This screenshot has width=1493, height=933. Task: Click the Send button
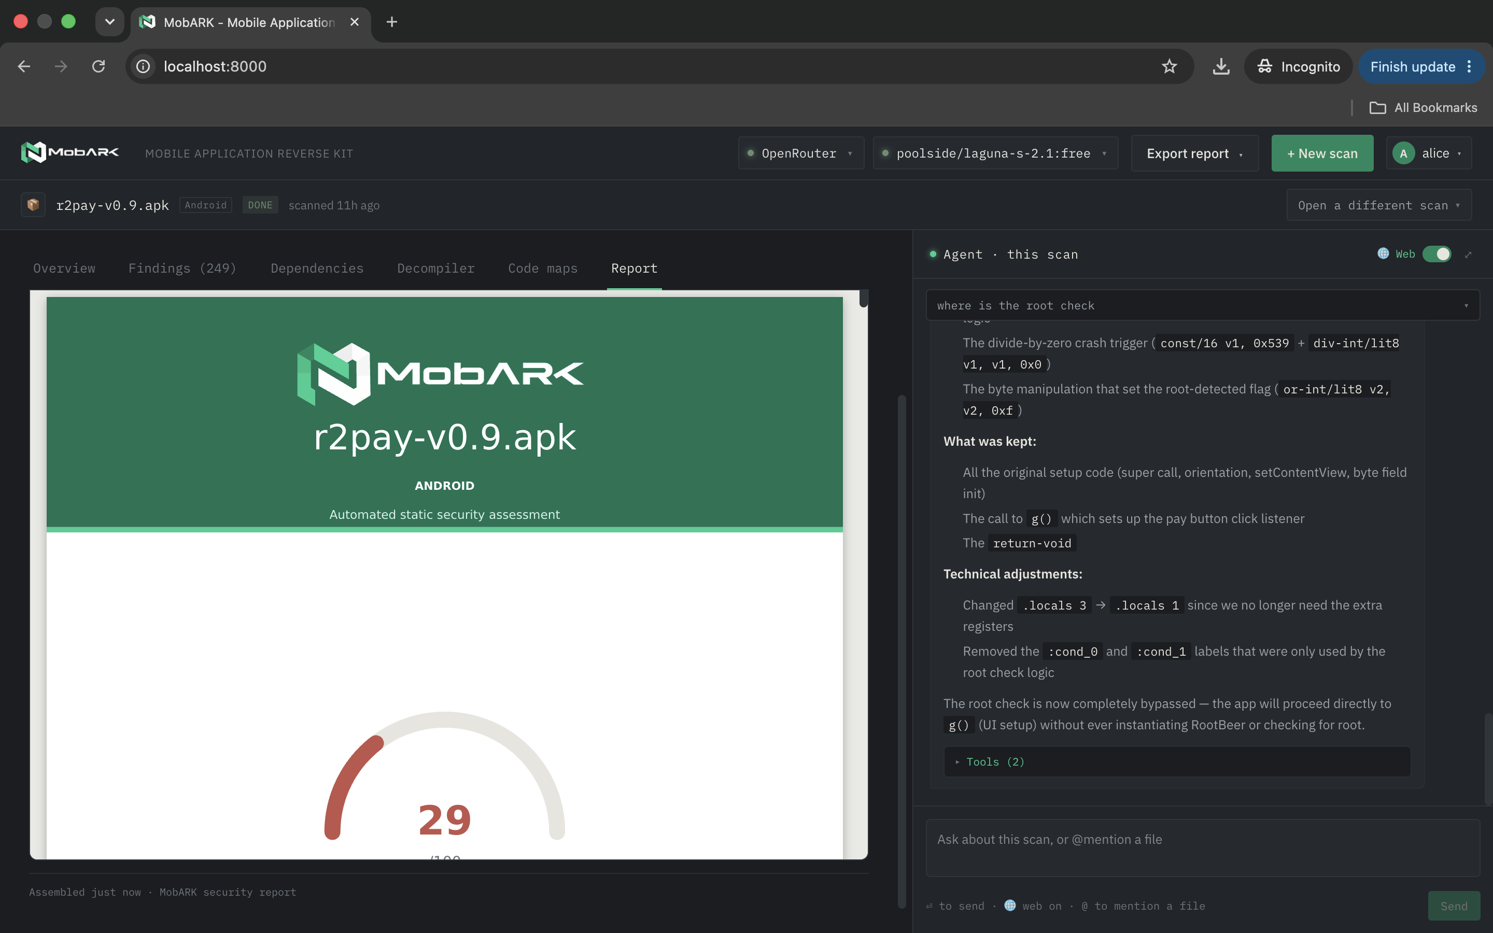pos(1454,905)
